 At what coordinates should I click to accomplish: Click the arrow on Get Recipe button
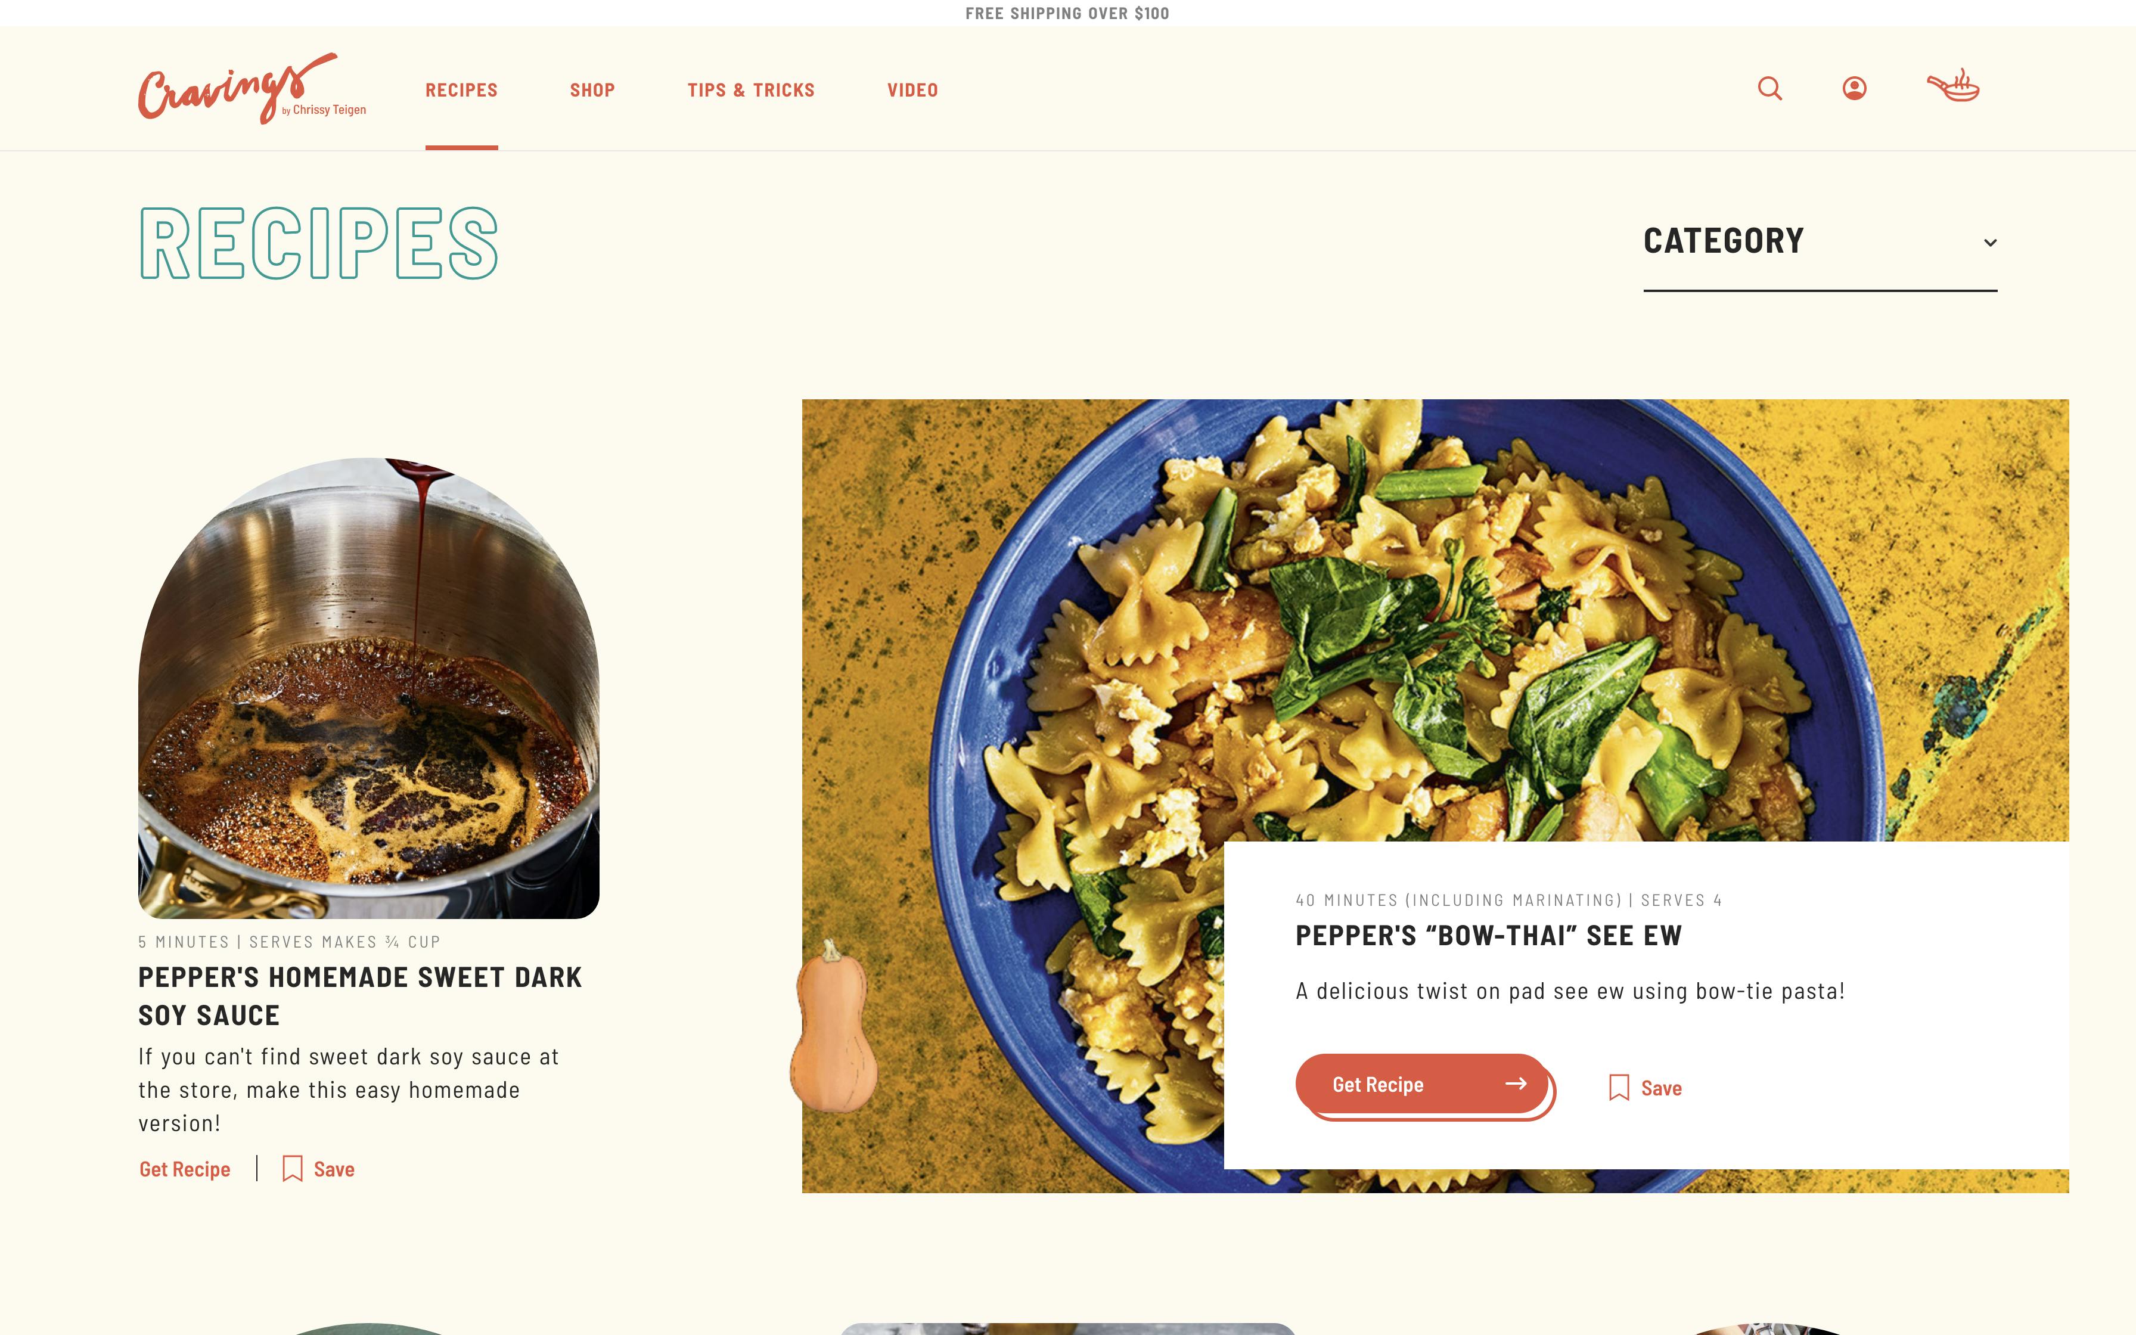[x=1516, y=1083]
